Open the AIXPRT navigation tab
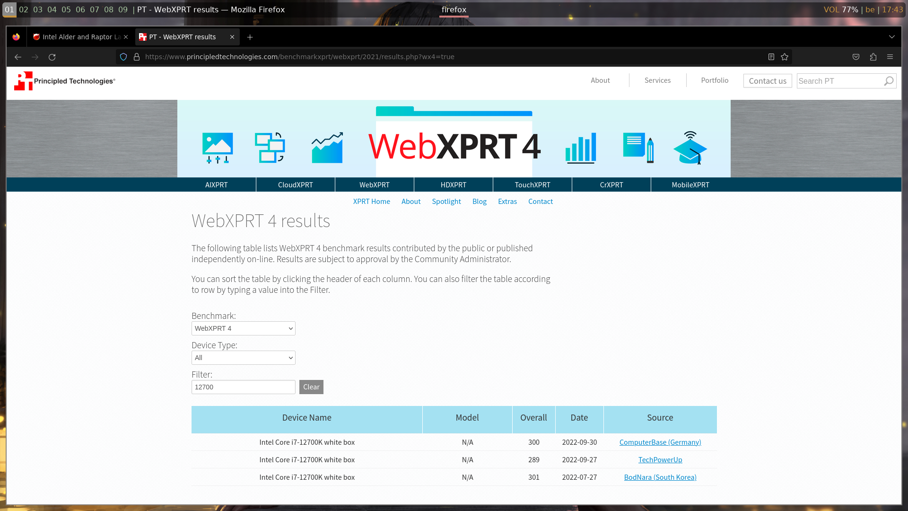The height and width of the screenshot is (511, 908). pos(217,185)
